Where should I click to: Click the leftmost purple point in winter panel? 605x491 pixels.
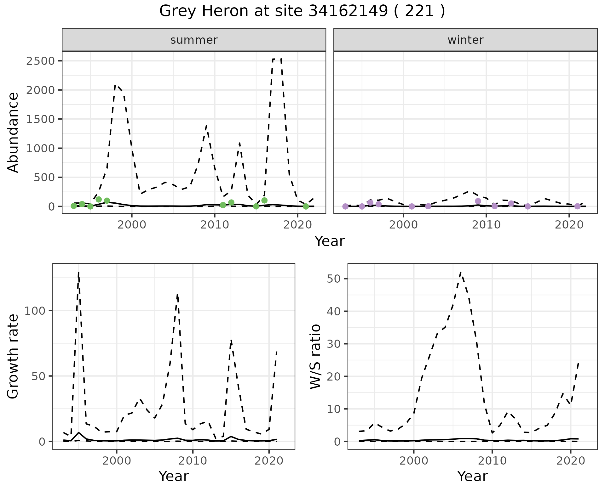tap(345, 206)
